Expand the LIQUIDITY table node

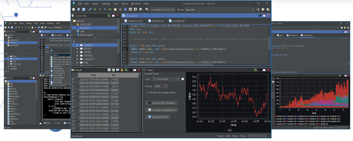tap(78, 59)
